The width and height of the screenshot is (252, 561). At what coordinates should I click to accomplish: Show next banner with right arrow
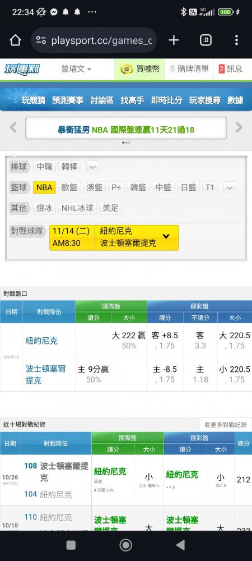(239, 127)
